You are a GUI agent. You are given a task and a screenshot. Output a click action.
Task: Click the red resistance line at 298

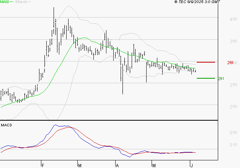pos(206,62)
